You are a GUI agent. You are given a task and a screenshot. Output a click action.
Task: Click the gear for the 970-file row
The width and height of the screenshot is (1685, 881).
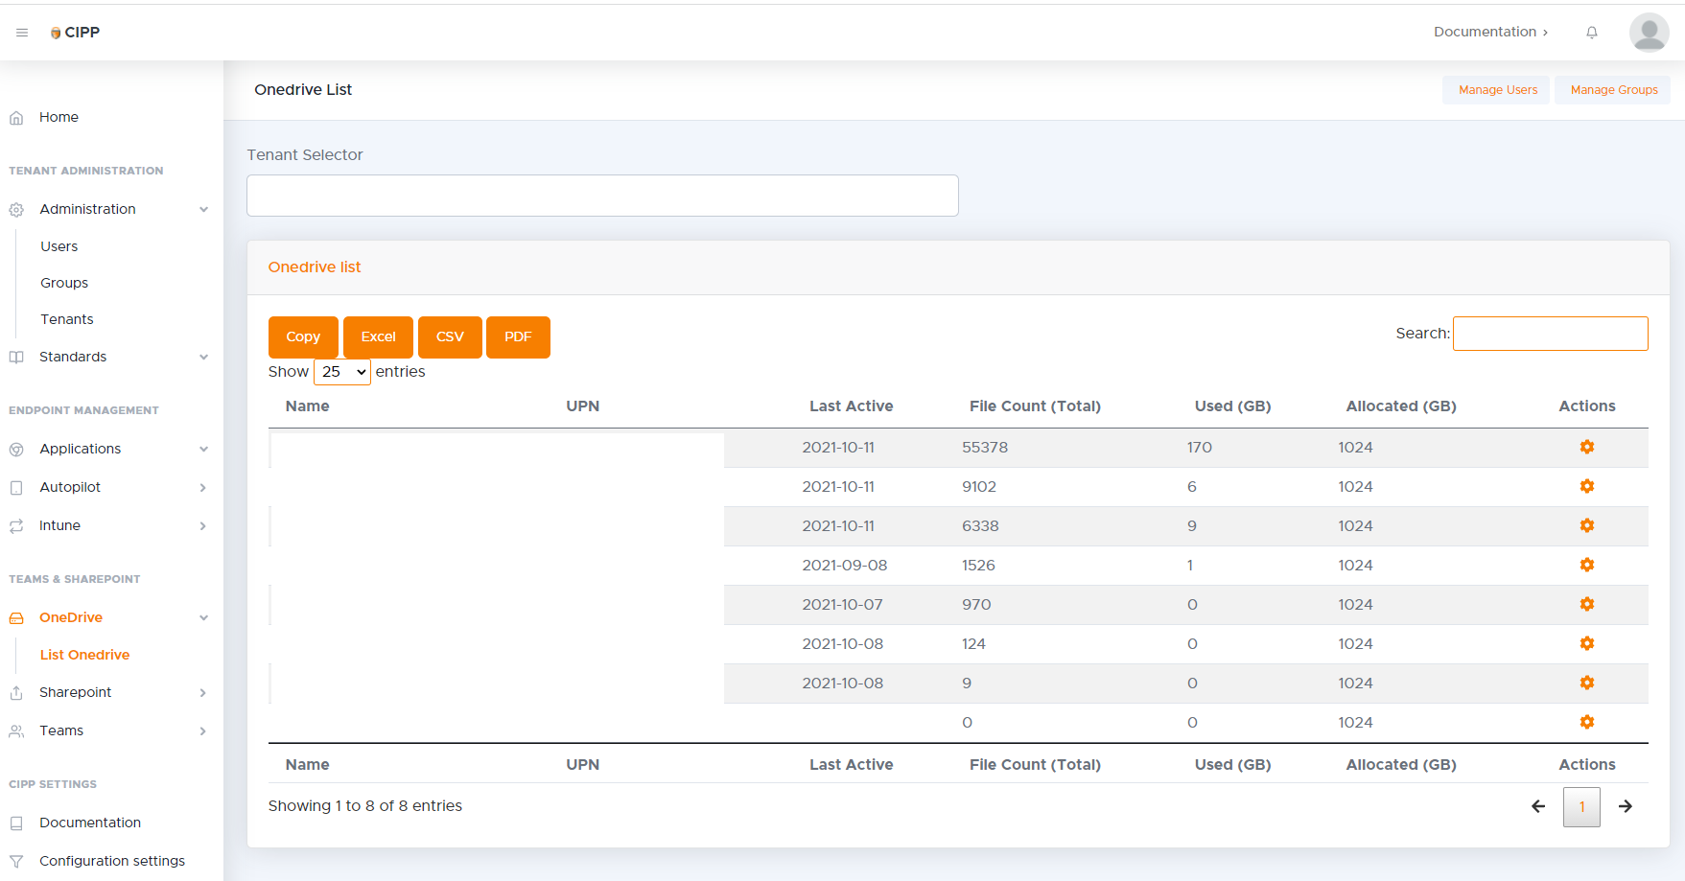1586,605
